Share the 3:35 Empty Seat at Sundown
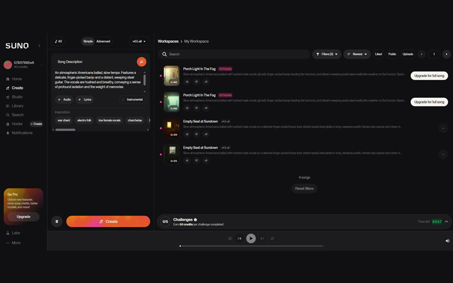The image size is (453, 283). point(206,161)
